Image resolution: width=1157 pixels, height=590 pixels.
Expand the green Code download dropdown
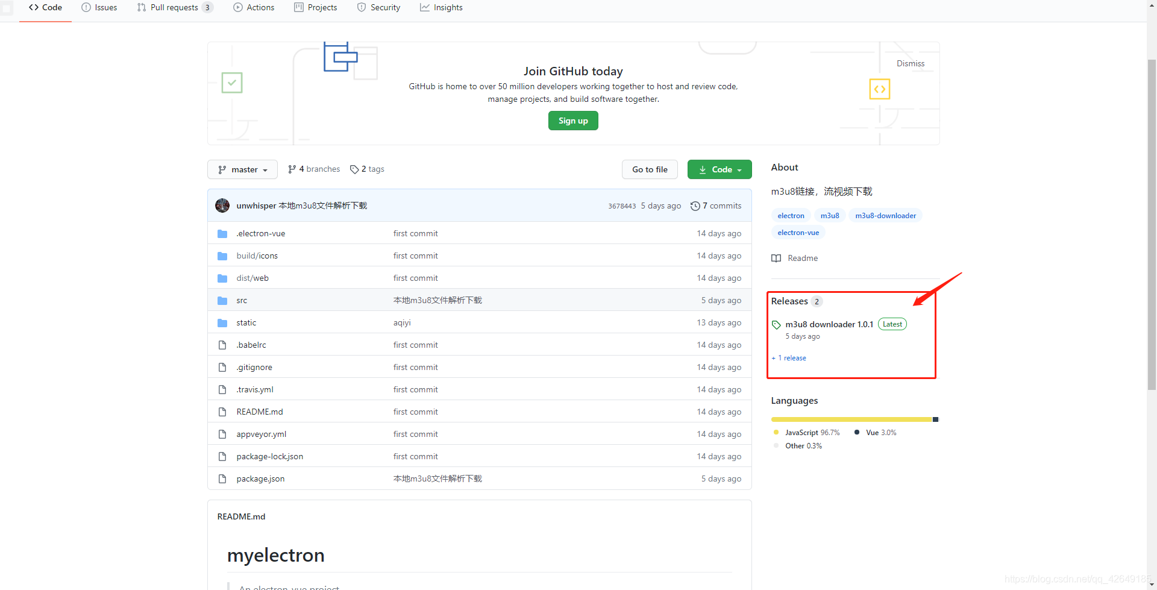pyautogui.click(x=720, y=169)
